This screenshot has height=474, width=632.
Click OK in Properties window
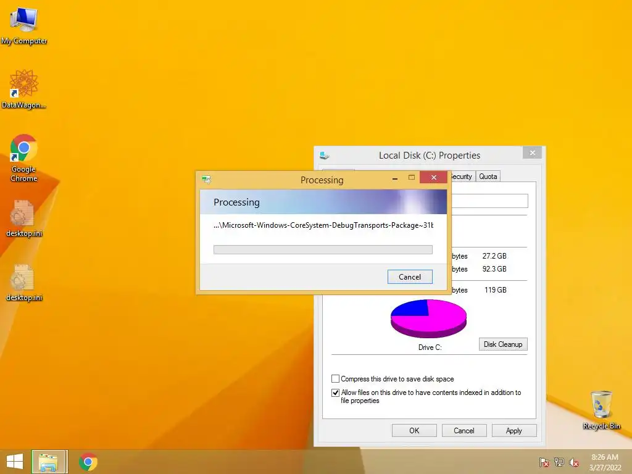(414, 430)
